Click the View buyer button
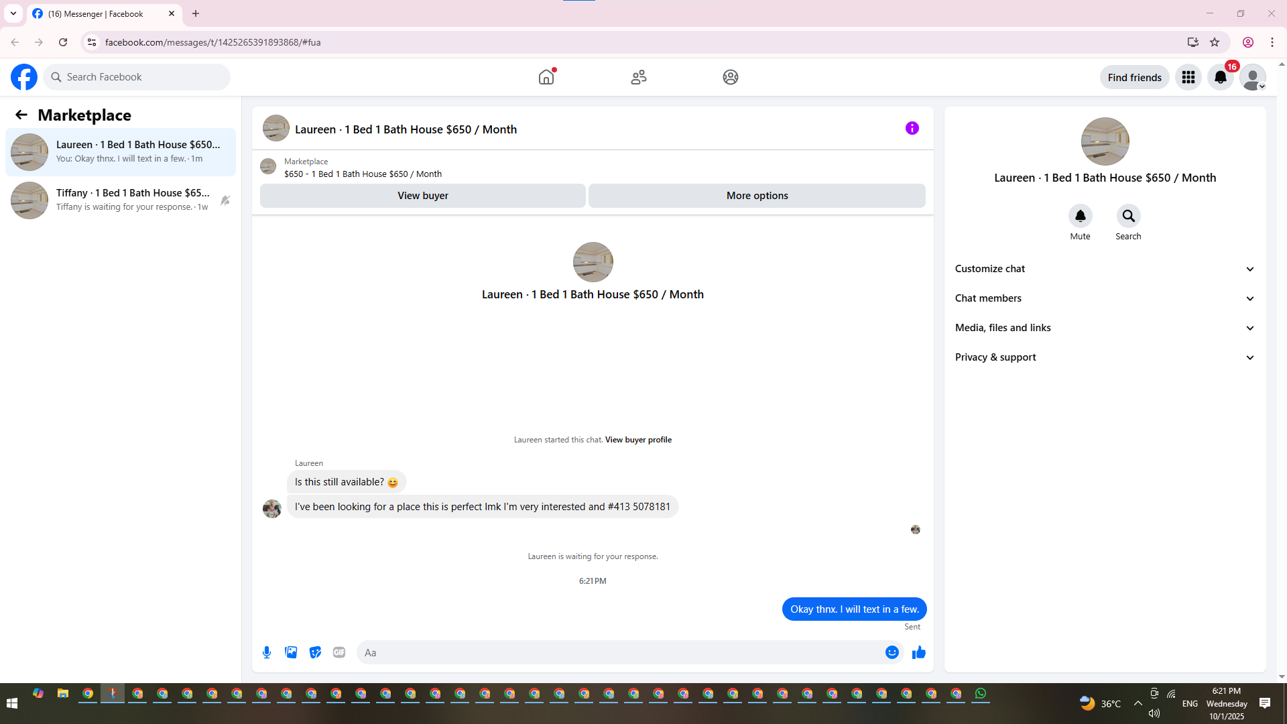Image resolution: width=1287 pixels, height=724 pixels. coord(423,196)
